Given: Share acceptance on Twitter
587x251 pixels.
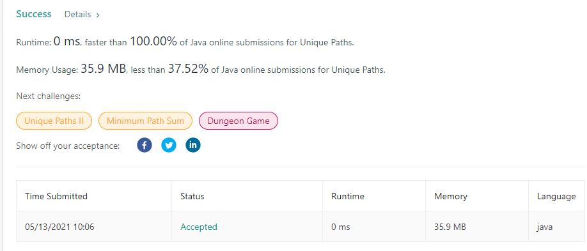Looking at the screenshot, I should point(169,145).
